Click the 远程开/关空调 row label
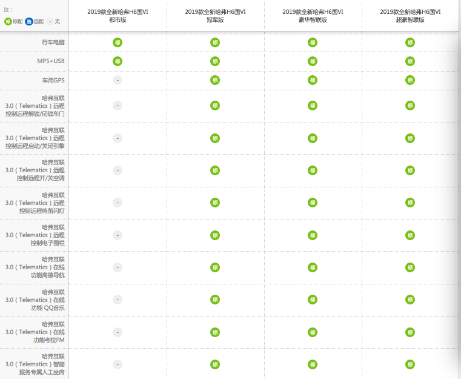Viewport: 461px width, 379px height. point(35,170)
